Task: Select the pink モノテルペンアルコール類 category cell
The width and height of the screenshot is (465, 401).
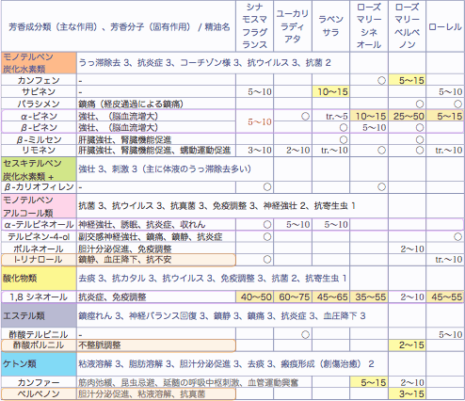Action: (39, 206)
